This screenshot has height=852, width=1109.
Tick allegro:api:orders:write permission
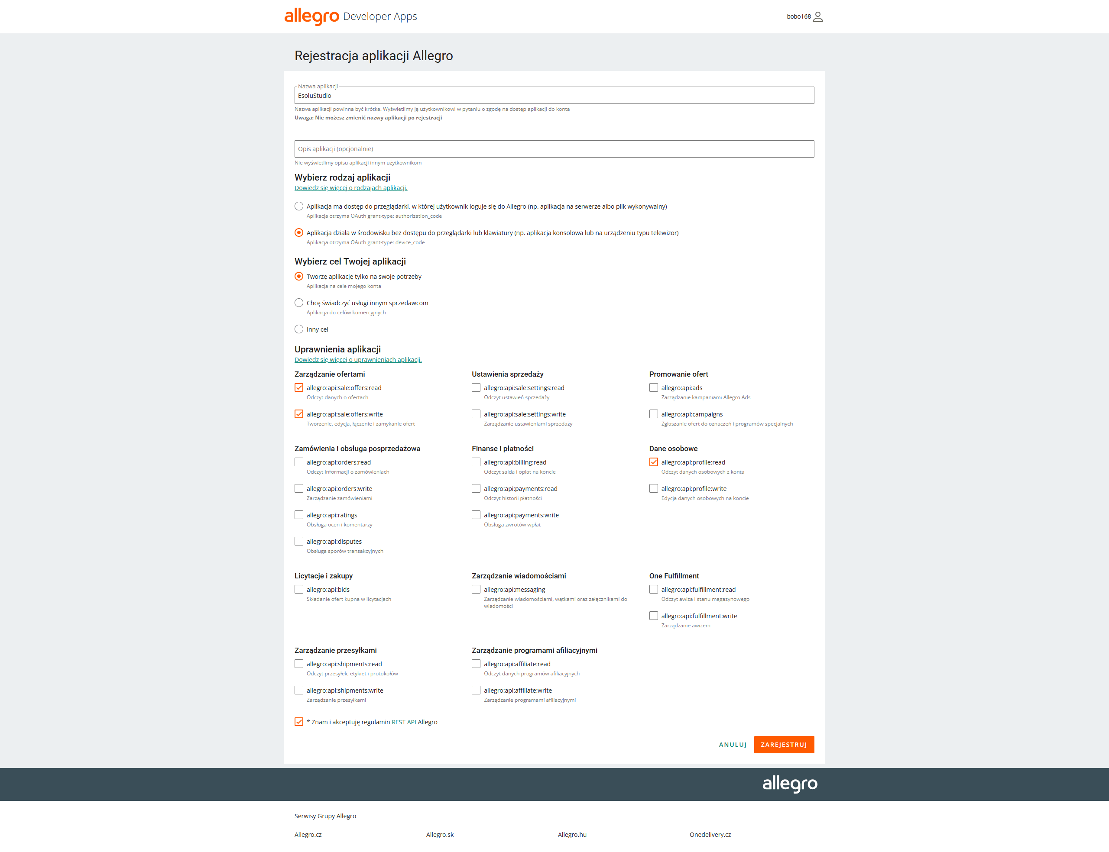click(299, 488)
